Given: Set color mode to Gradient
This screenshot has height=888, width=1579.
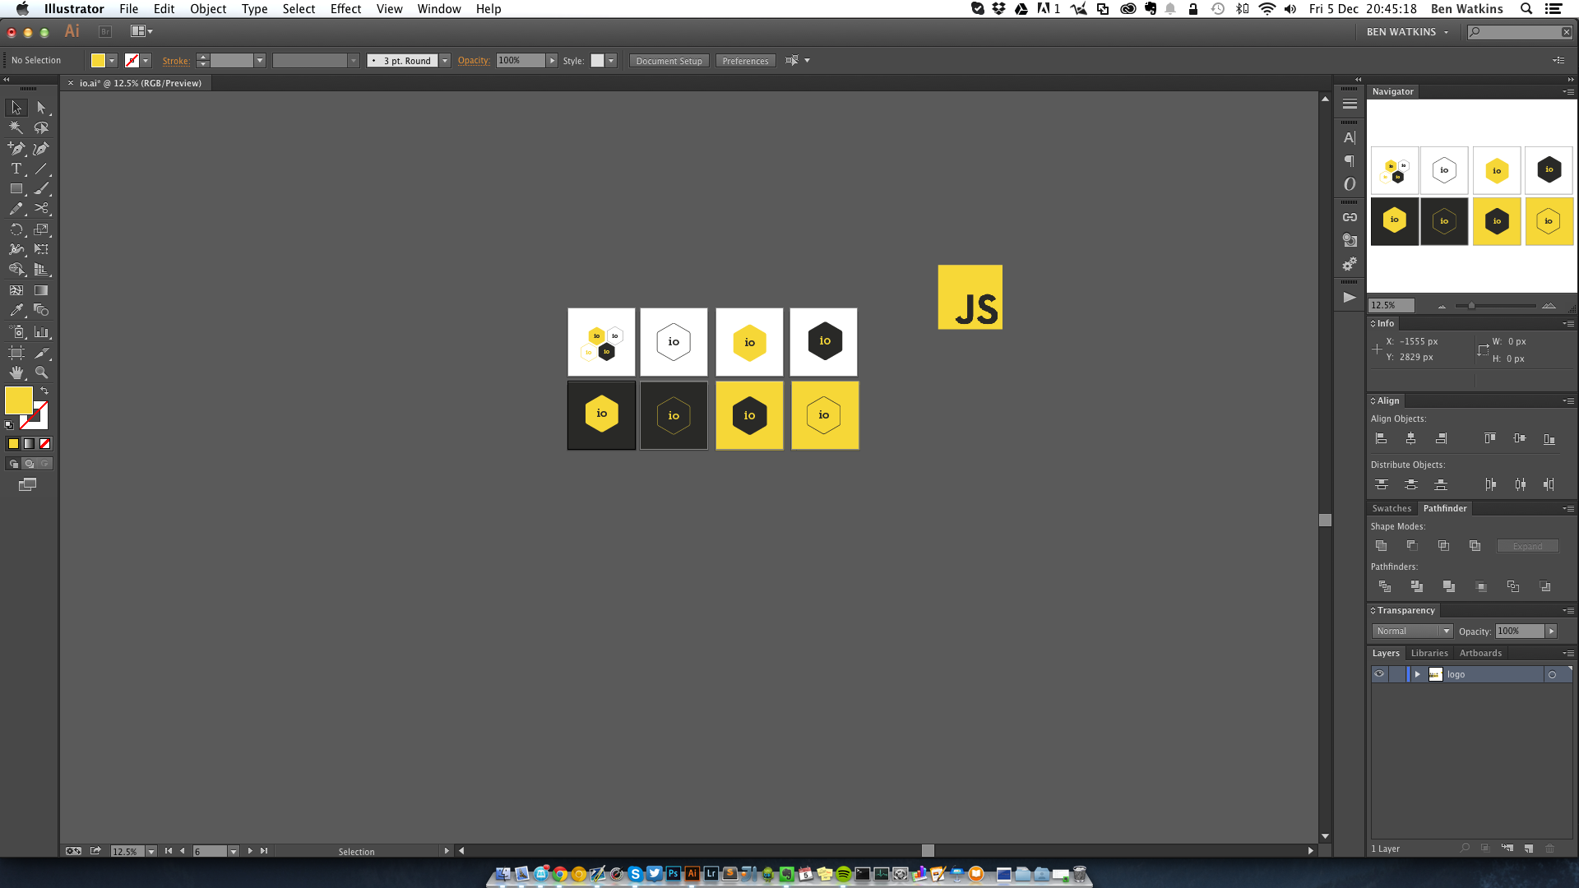Looking at the screenshot, I should point(29,444).
